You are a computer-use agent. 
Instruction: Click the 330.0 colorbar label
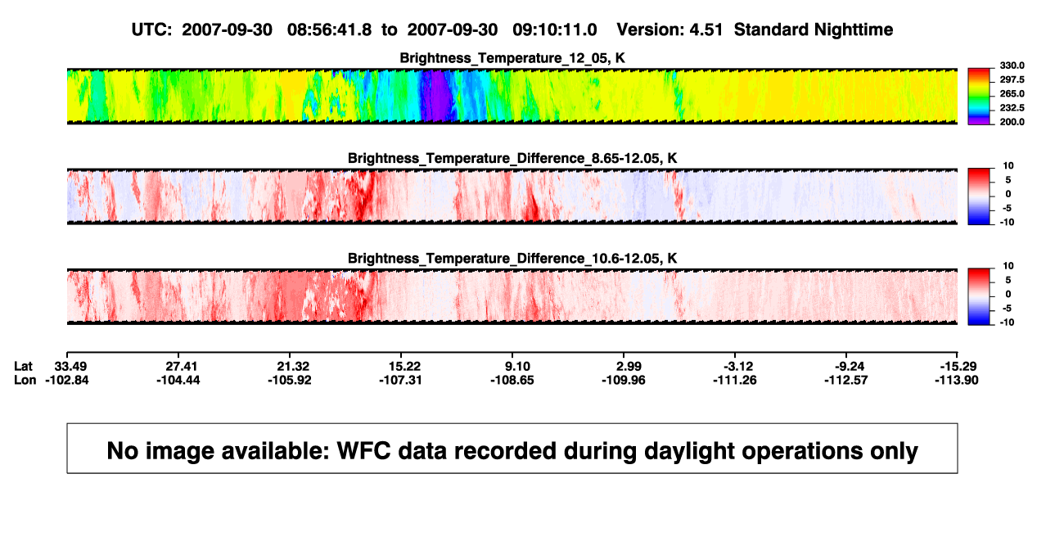(x=1012, y=65)
